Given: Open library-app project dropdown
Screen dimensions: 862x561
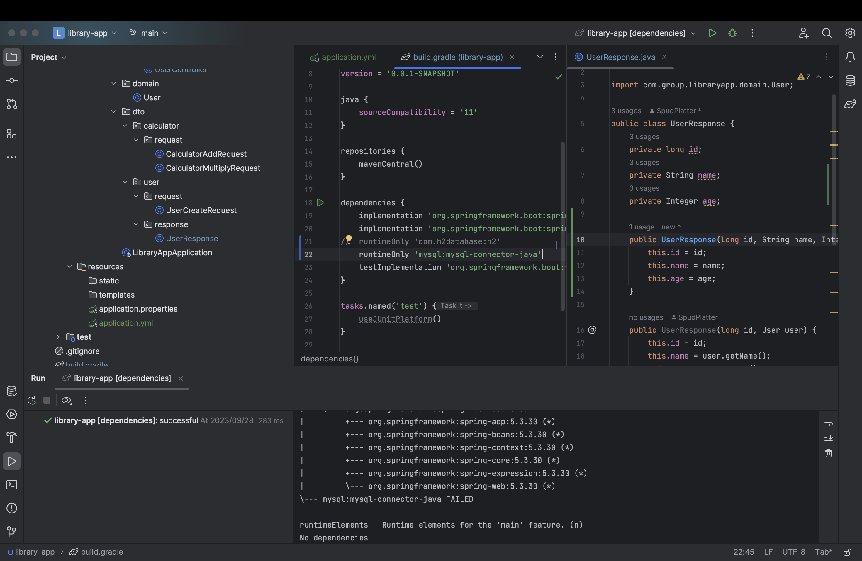Looking at the screenshot, I should [x=86, y=33].
